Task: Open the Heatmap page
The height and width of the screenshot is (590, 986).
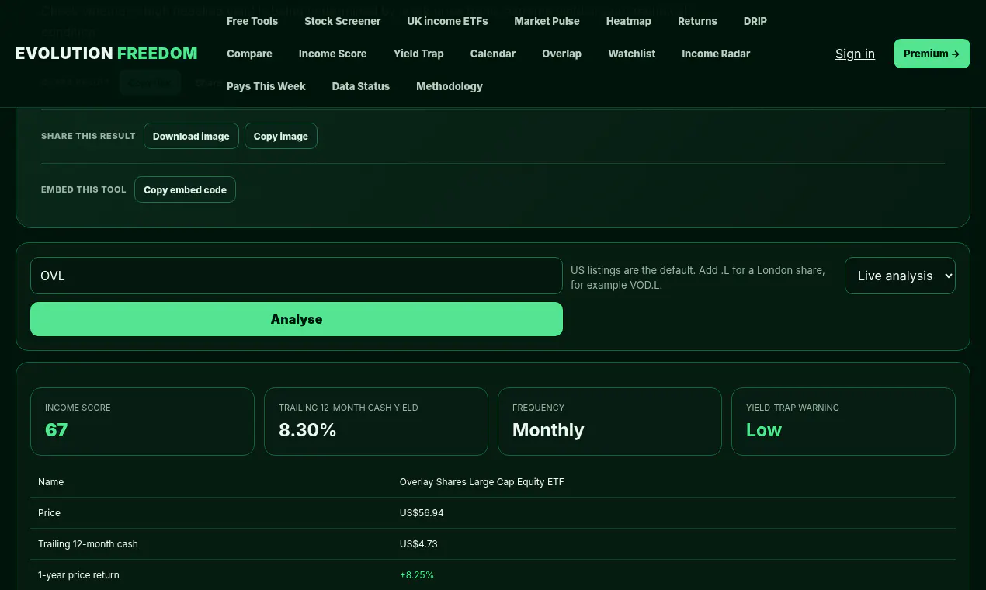Action: coord(629,21)
